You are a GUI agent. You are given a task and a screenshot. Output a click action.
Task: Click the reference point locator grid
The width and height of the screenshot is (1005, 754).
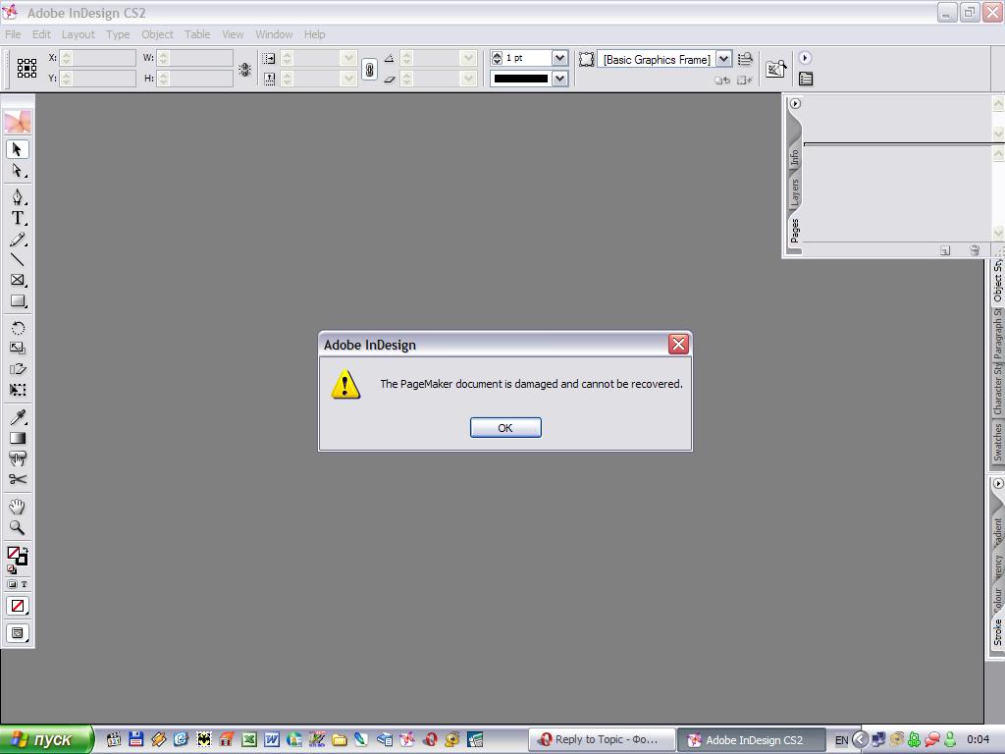coord(26,68)
